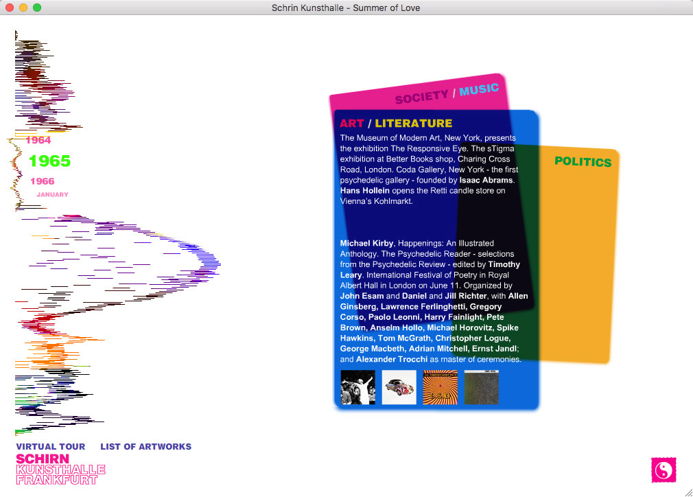Select the Literature heading on blue card
693x497 pixels.
pyautogui.click(x=413, y=124)
